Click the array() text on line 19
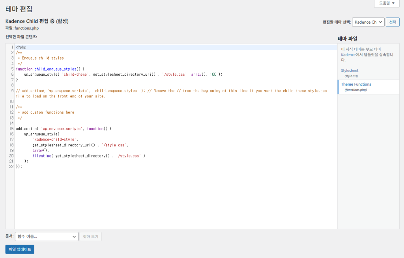 40,150
